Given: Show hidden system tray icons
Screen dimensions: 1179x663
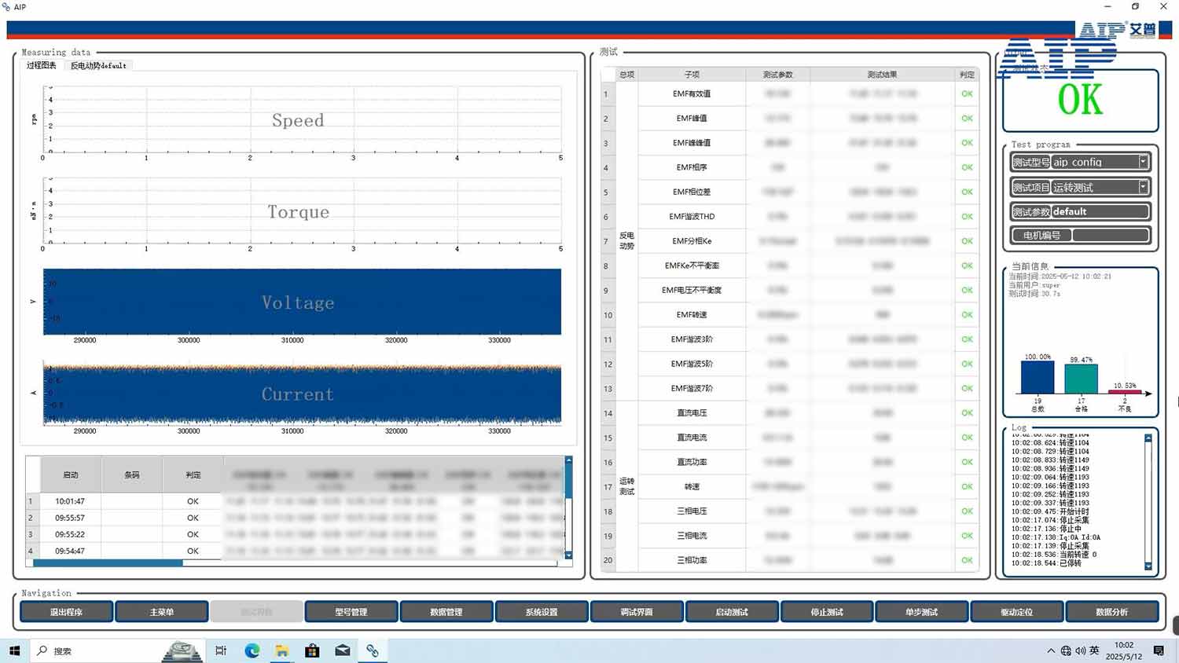Looking at the screenshot, I should (x=1051, y=650).
